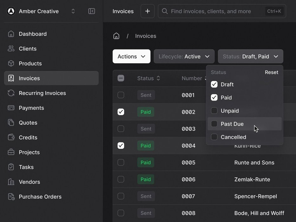Go to the Vendors page
Image resolution: width=296 pixels, height=222 pixels.
pyautogui.click(x=51, y=182)
